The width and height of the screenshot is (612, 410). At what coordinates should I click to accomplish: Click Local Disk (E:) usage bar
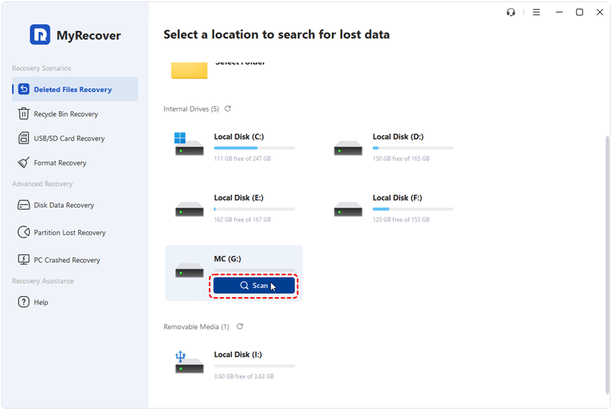click(254, 209)
